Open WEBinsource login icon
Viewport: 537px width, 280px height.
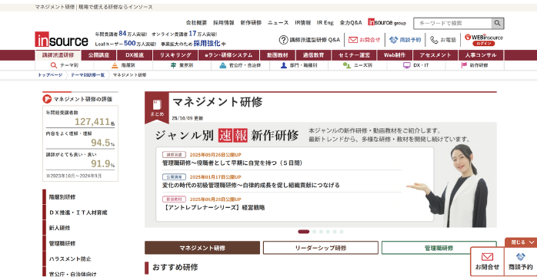click(484, 40)
